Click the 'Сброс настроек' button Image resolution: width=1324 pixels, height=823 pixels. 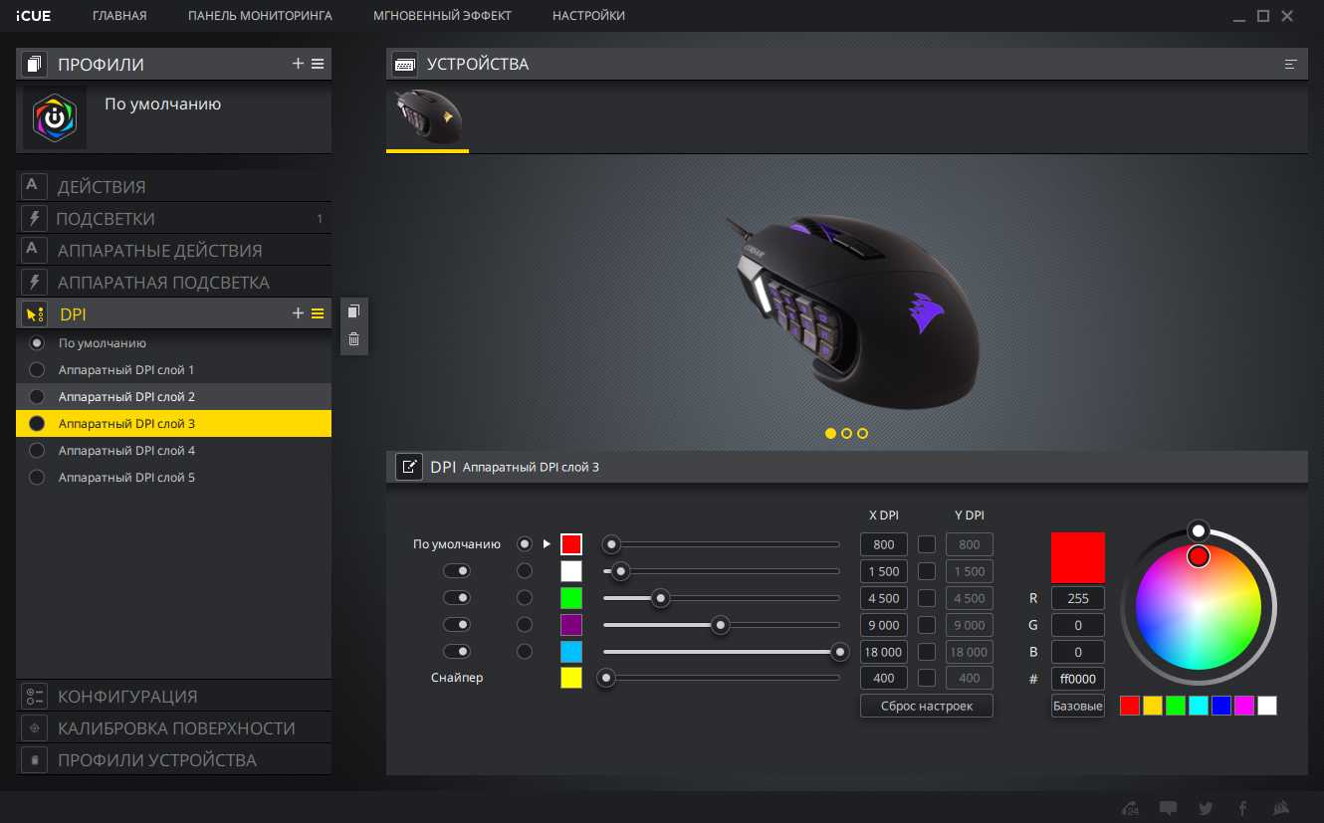[926, 706]
